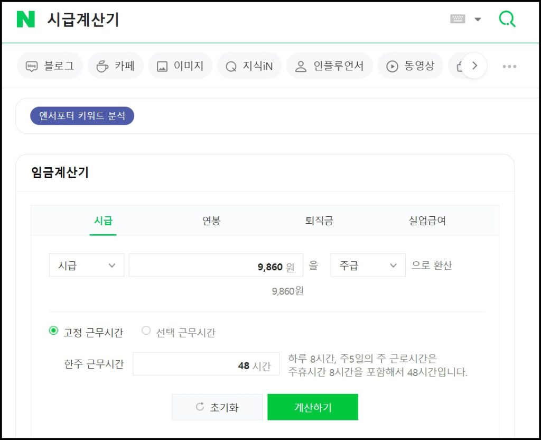Select the 선택 근무시간 radio option
The image size is (541, 440).
(146, 331)
